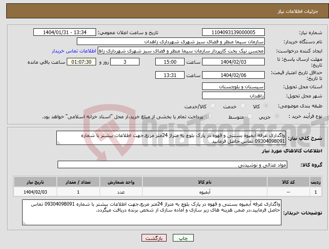329x249 pixels.
Task: Select the کالا radio button
Action: coord(266,106)
